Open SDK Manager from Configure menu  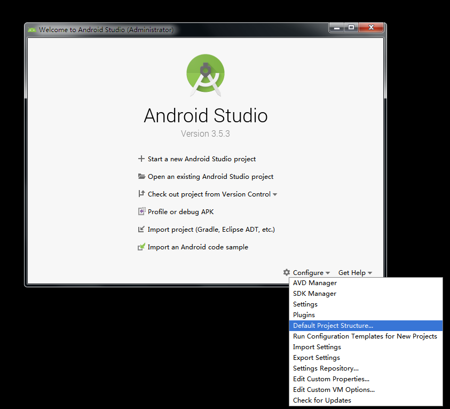[366, 294]
